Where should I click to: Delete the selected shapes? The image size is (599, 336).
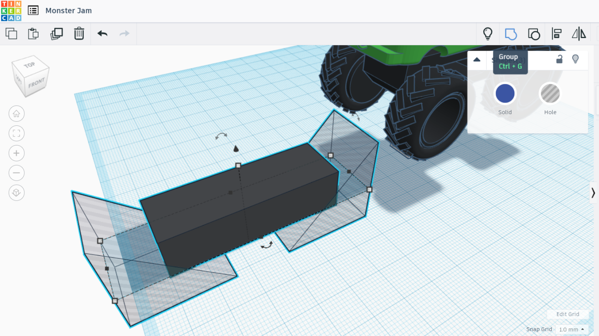point(79,33)
